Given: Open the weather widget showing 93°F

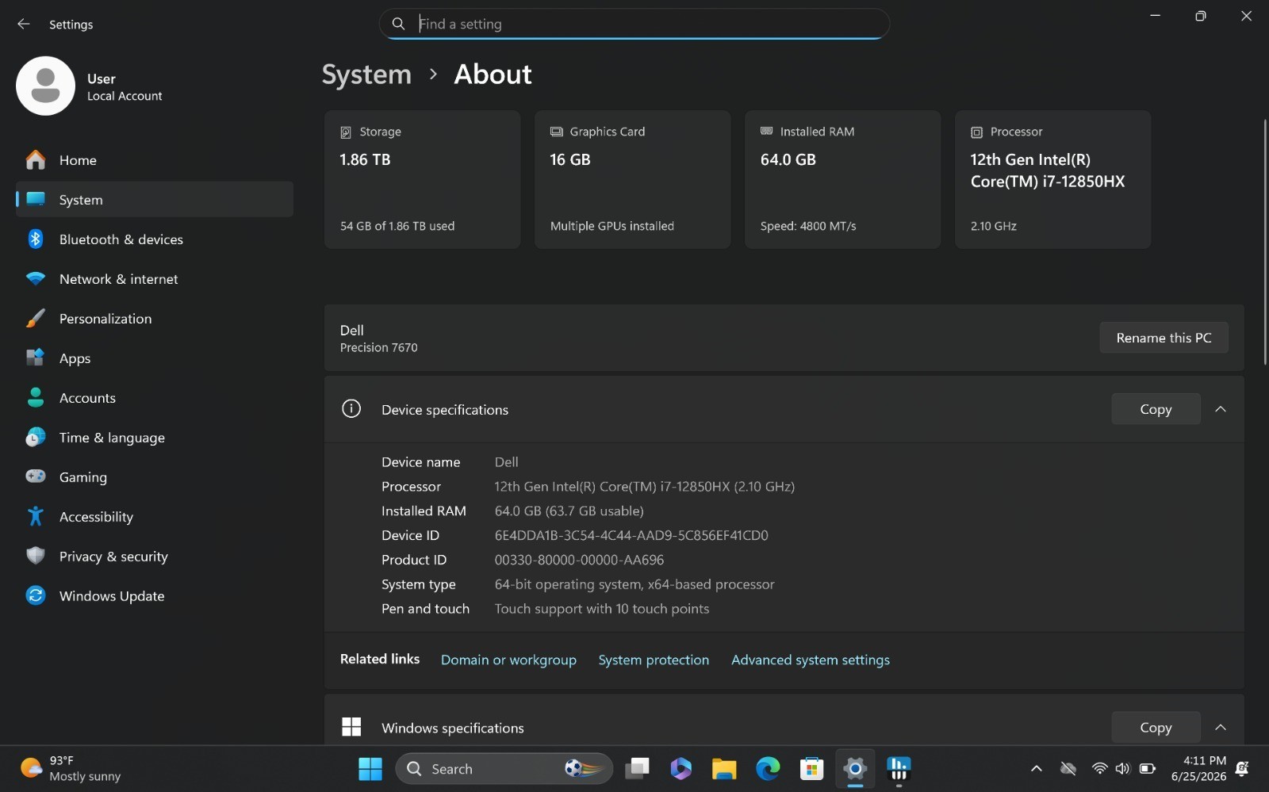Looking at the screenshot, I should tap(71, 768).
